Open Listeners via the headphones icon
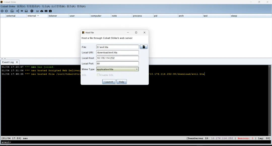 point(12,11)
